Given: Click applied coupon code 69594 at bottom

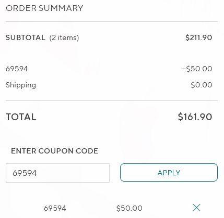Looking at the screenshot, I should point(55,208).
